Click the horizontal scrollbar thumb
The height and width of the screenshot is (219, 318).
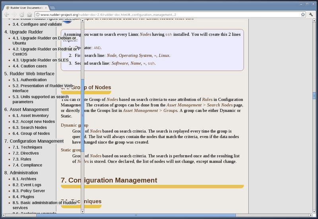click(x=136, y=215)
